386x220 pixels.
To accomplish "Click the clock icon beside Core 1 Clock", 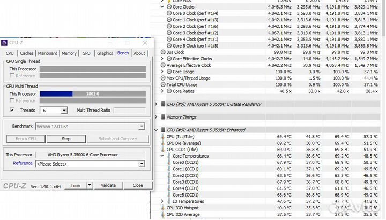I will click(169, 20).
